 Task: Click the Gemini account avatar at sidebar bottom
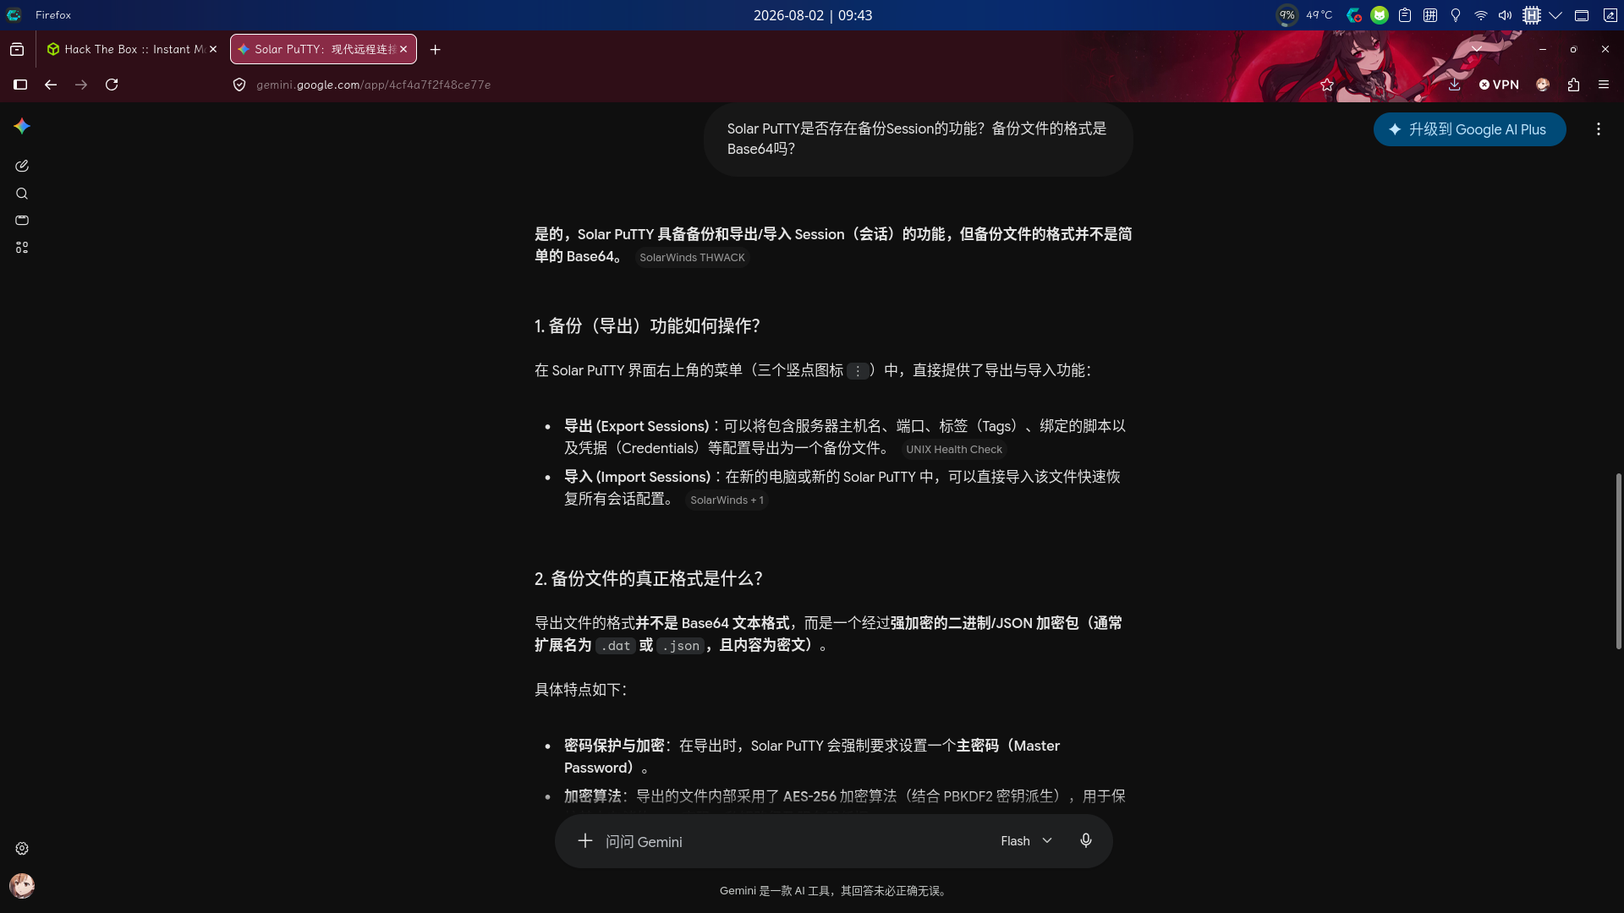(22, 885)
